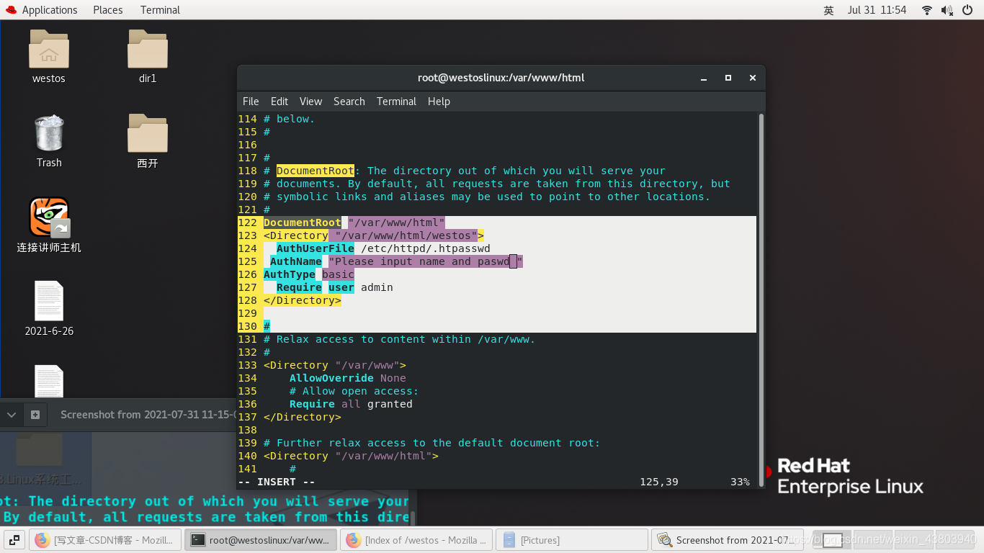
Task: Click the 125,39 cursor position indicator
Action: click(659, 482)
